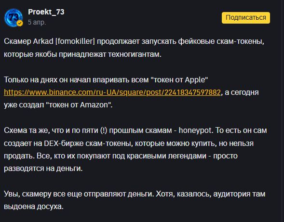Click the "[fomokiller]" nickname text

pyautogui.click(x=75, y=41)
